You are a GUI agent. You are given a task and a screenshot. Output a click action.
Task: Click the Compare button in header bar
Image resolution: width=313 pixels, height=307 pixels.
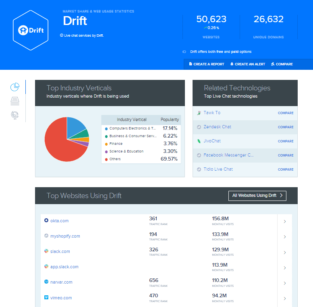[x=282, y=64]
